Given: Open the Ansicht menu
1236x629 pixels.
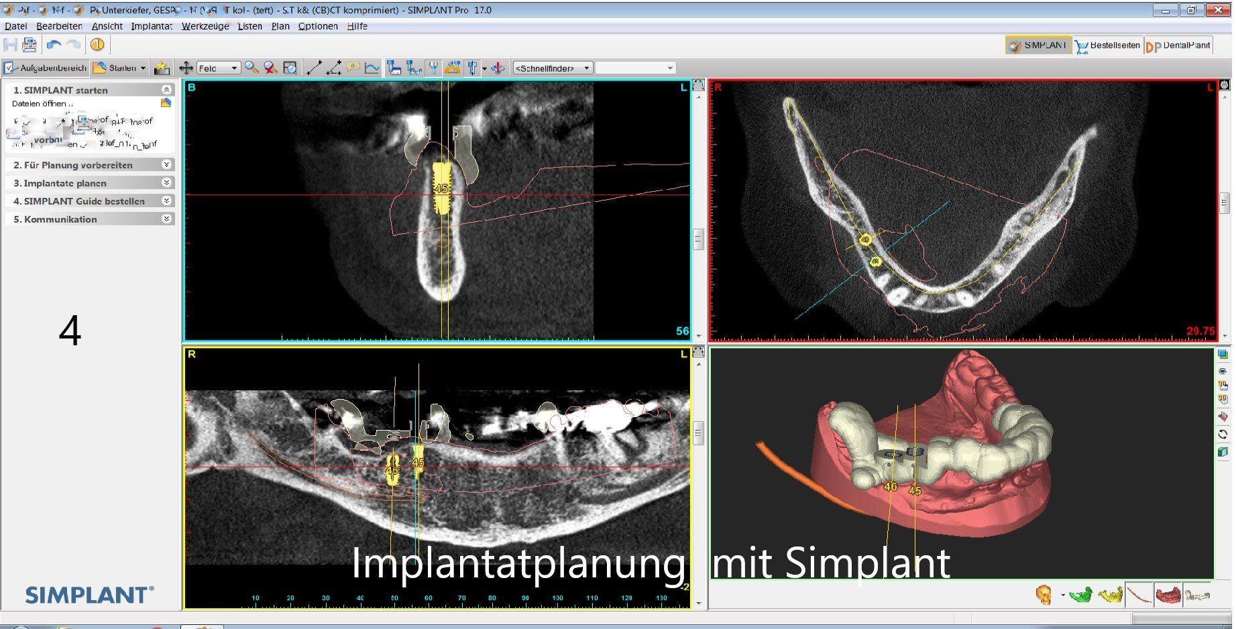Looking at the screenshot, I should coord(107,26).
